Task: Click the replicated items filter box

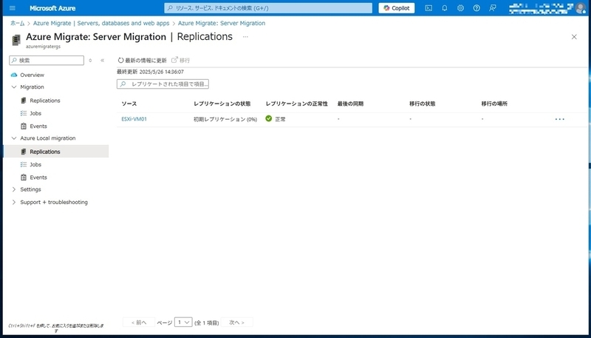Action: 163,84
